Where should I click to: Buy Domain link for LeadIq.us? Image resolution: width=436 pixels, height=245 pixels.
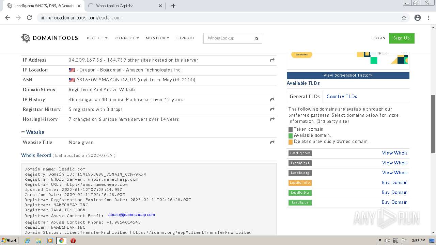394,202
